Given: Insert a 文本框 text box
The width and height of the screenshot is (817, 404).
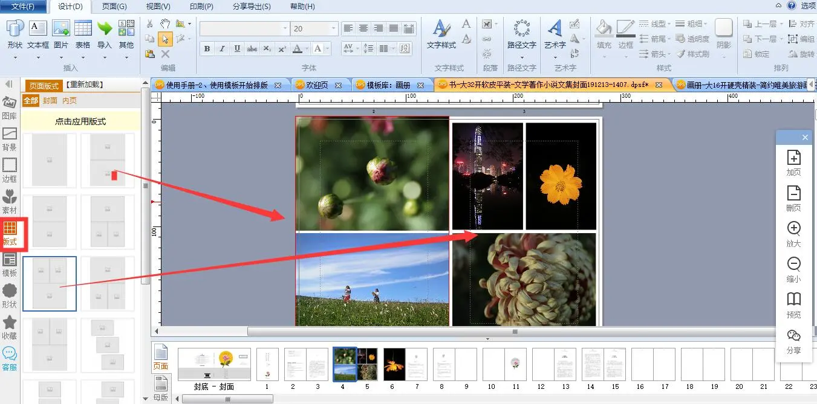Looking at the screenshot, I should 38,35.
